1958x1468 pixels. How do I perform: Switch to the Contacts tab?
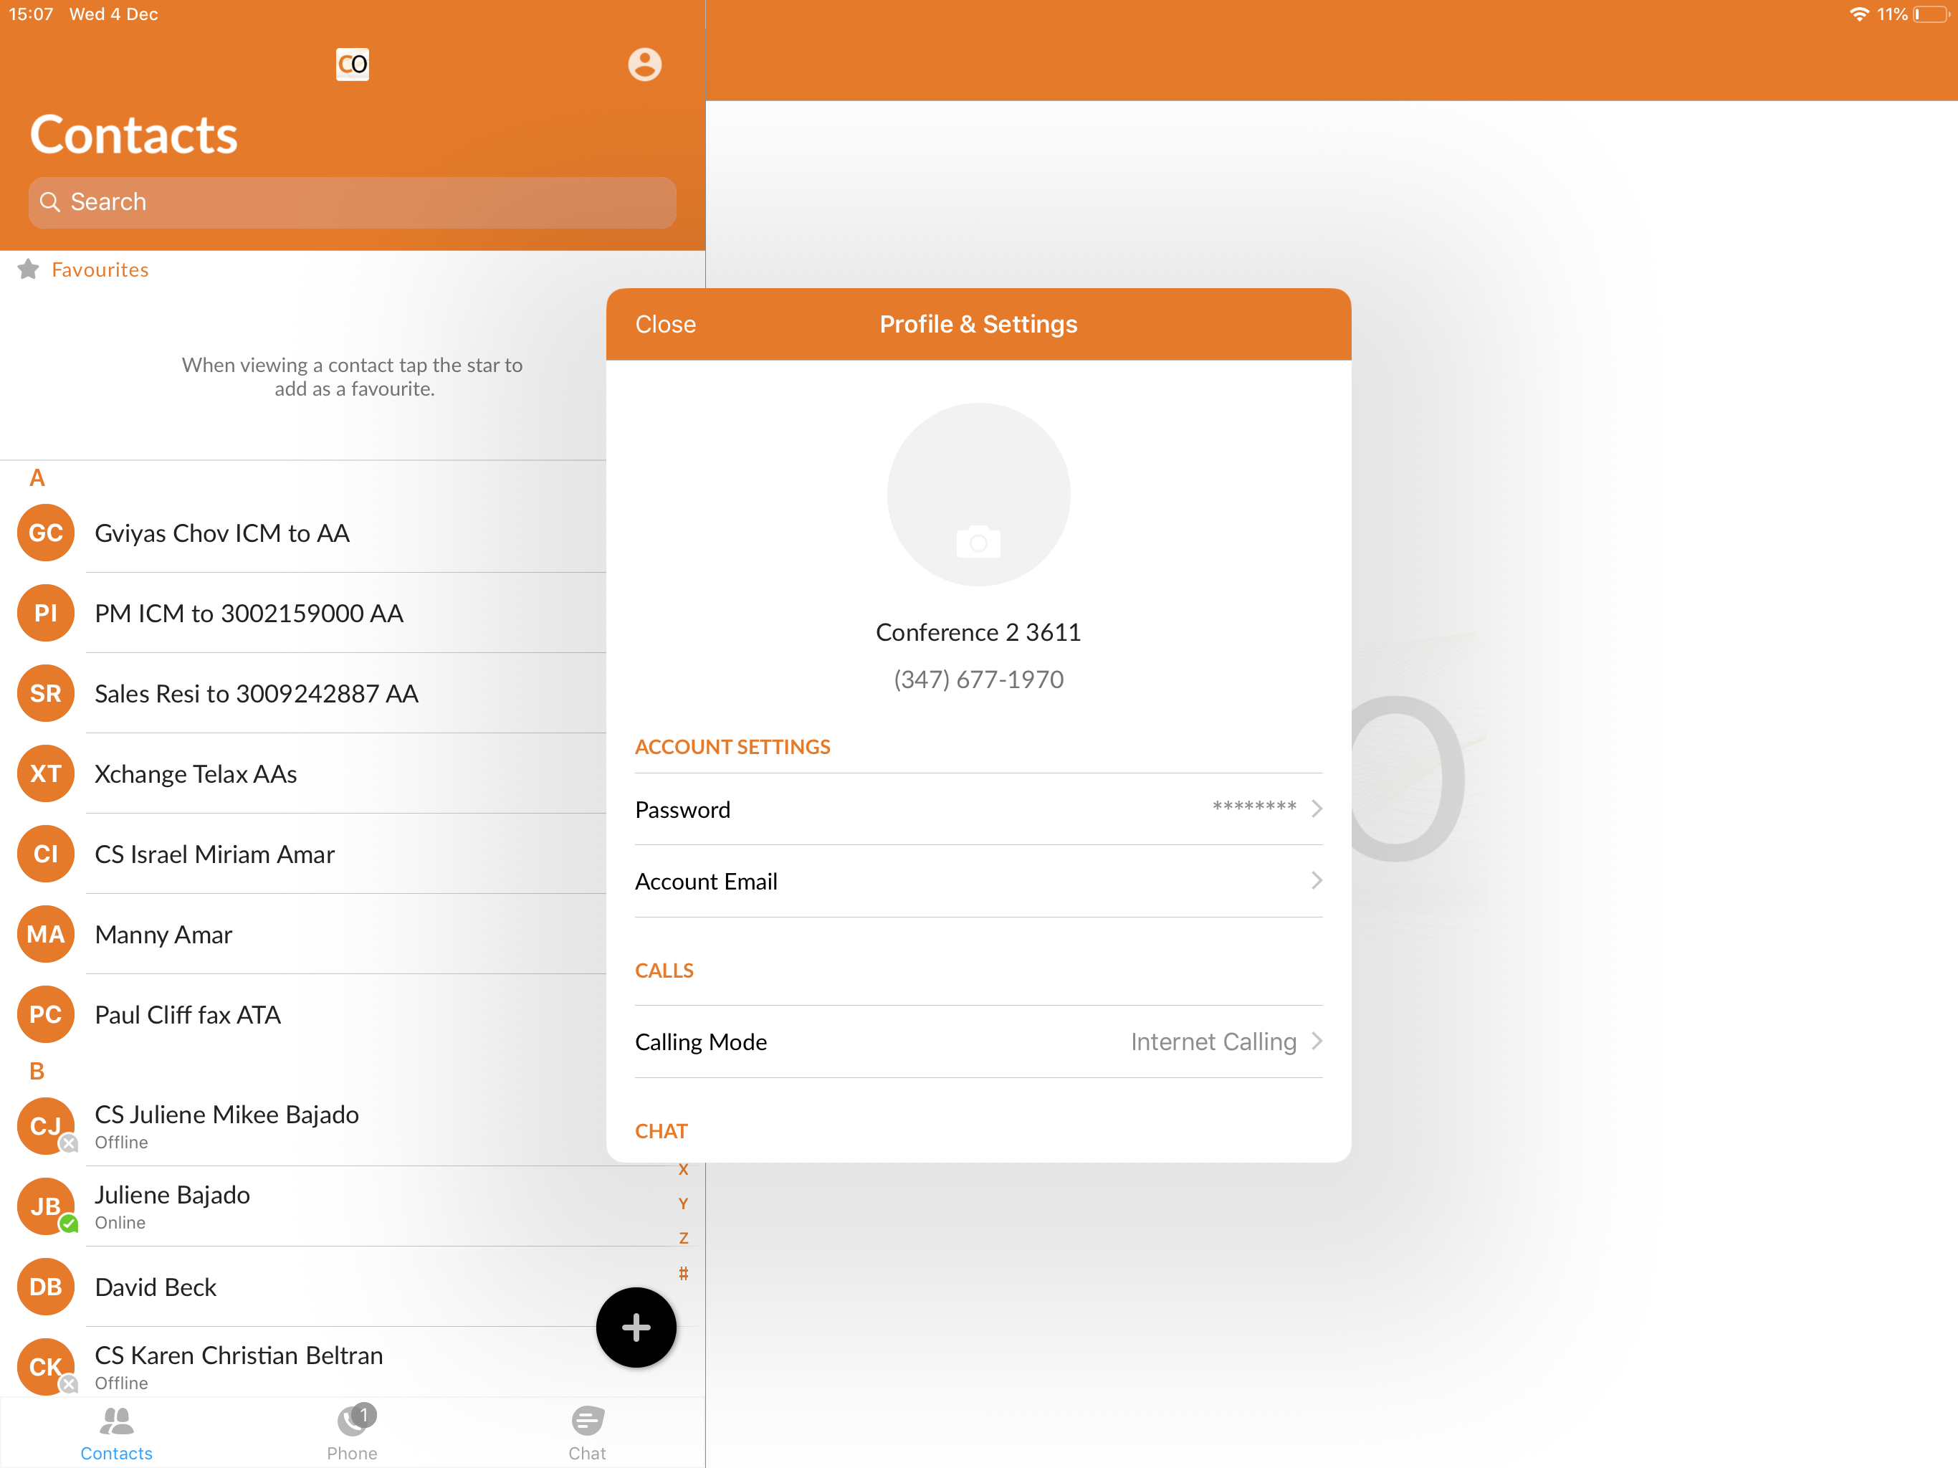[x=117, y=1434]
